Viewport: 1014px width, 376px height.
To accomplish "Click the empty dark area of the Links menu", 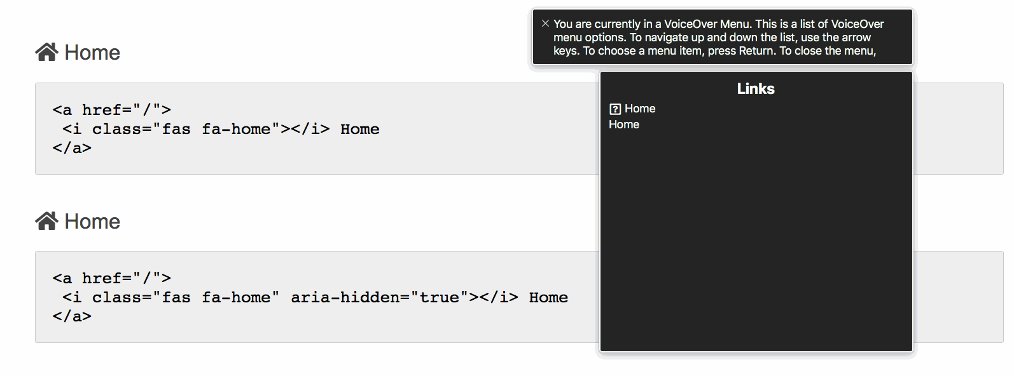I will [x=756, y=241].
